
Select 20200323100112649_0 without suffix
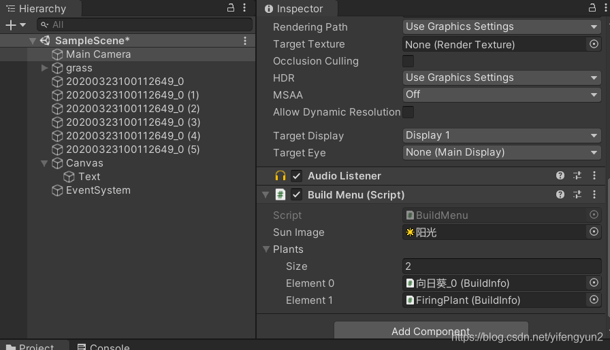point(125,82)
